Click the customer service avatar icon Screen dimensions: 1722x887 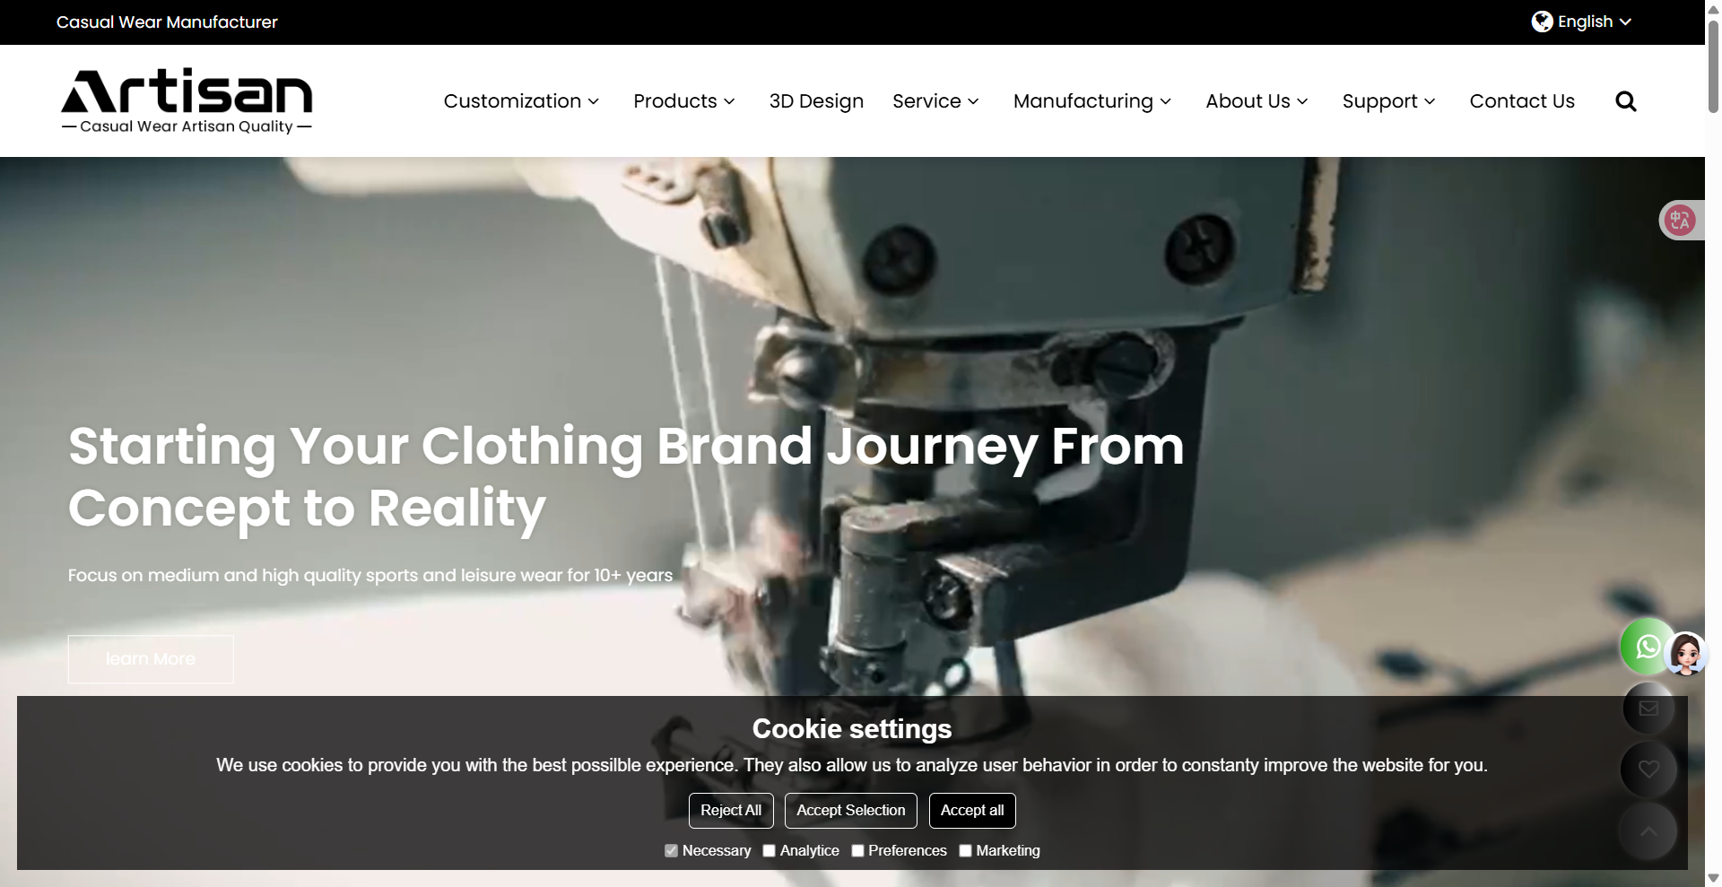(1686, 654)
